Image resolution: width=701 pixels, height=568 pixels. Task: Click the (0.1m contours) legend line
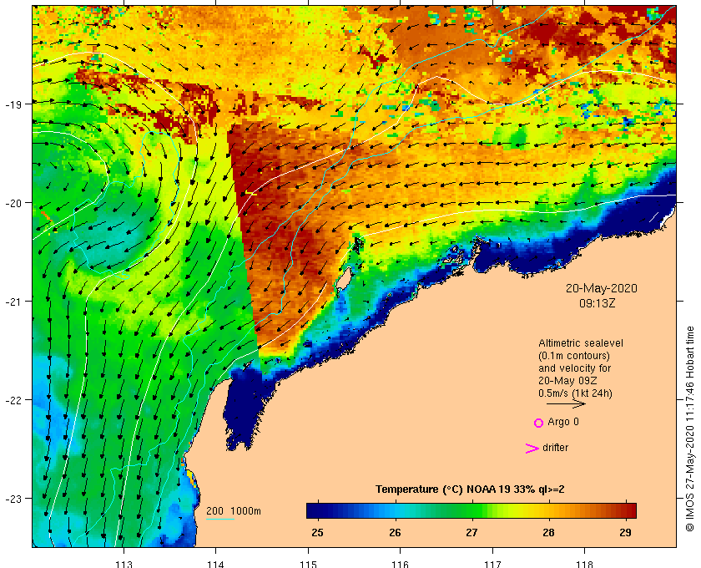coord(574,356)
